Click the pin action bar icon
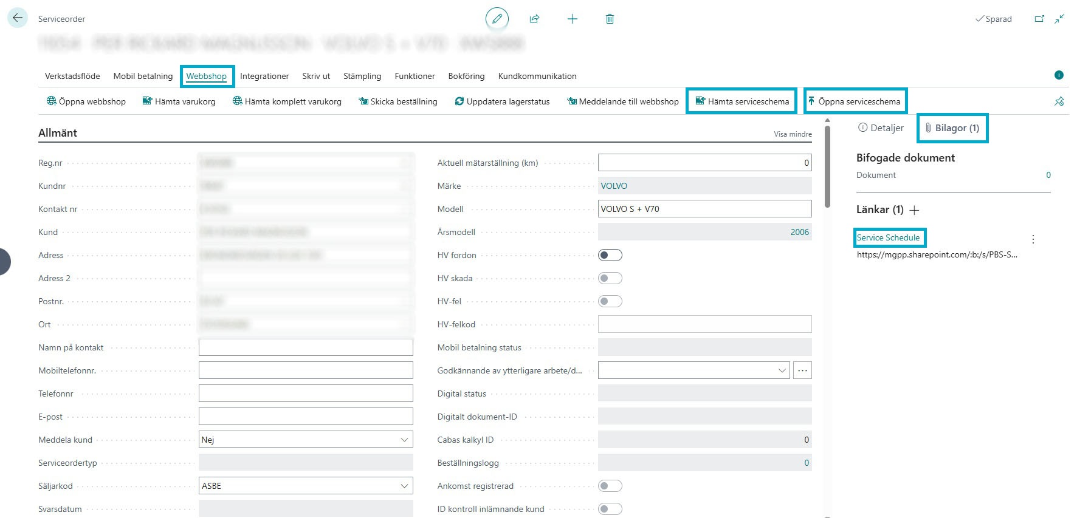This screenshot has height=518, width=1077. [x=1059, y=101]
